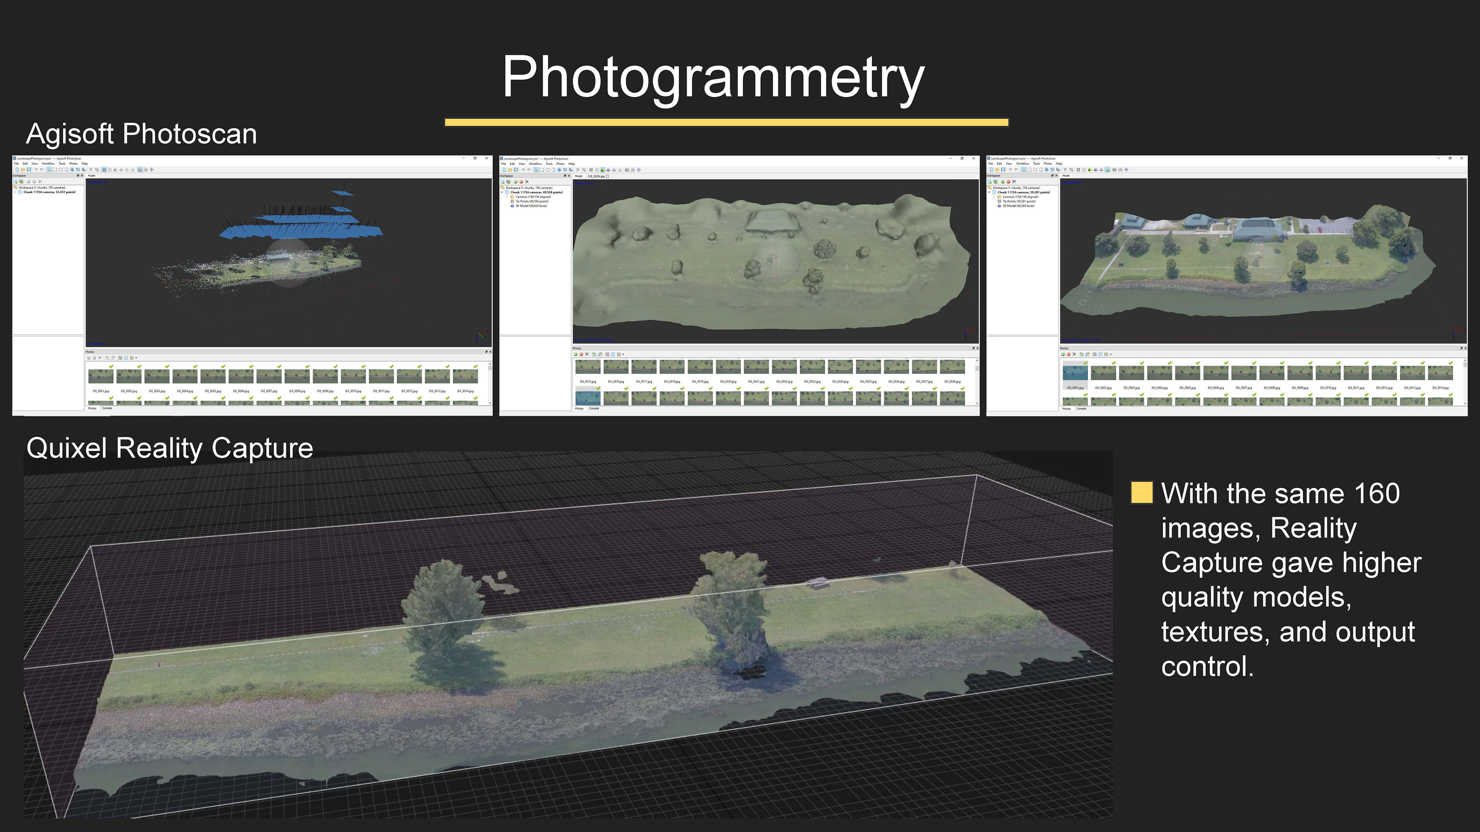Close the Workspace panel in left window
This screenshot has height=832, width=1480.
[x=82, y=176]
